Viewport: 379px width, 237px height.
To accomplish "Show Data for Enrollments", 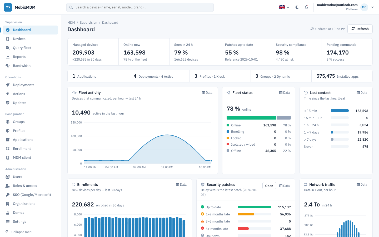I will coord(181,185).
